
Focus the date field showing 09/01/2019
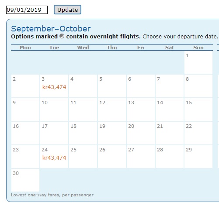point(27,10)
